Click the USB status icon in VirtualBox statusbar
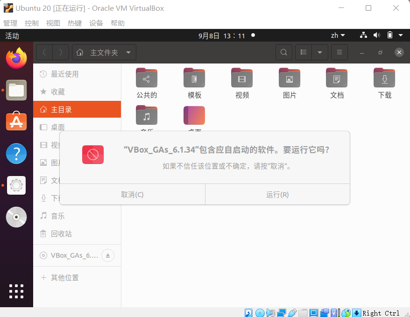Image resolution: width=410 pixels, height=317 pixels. click(x=292, y=312)
